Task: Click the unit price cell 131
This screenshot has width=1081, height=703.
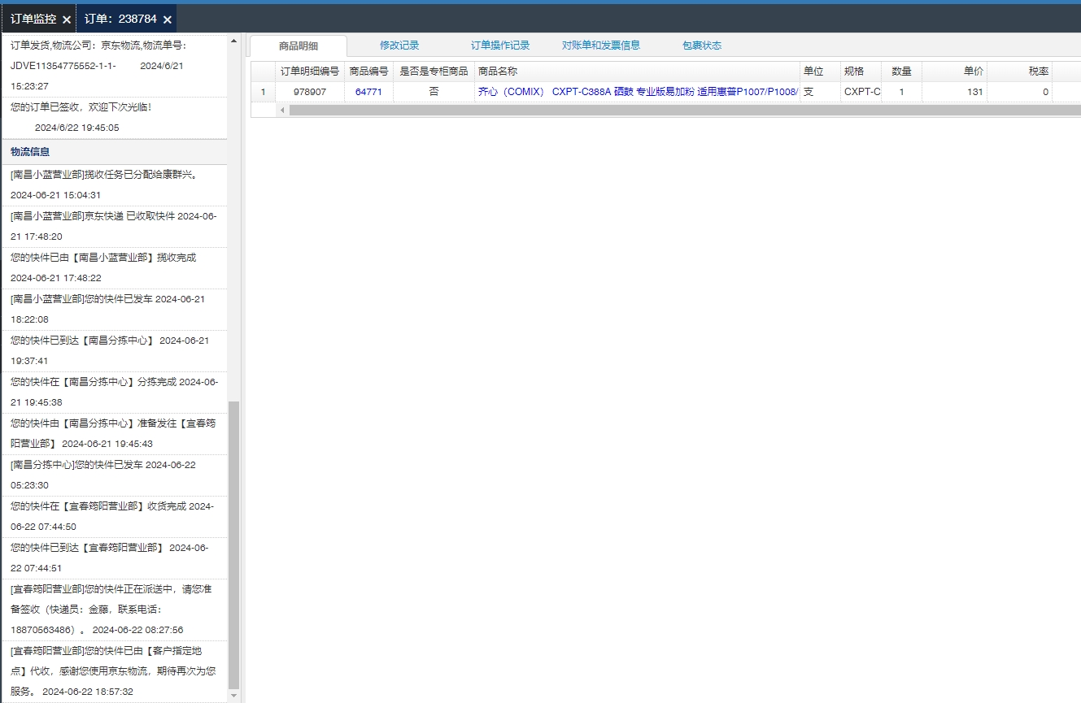Action: pyautogui.click(x=955, y=92)
